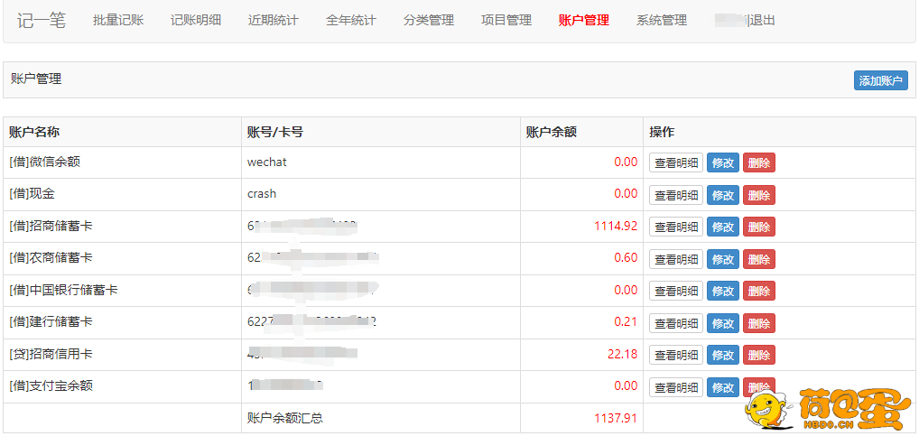
Task: Open 近期统计 menu item
Action: point(274,21)
